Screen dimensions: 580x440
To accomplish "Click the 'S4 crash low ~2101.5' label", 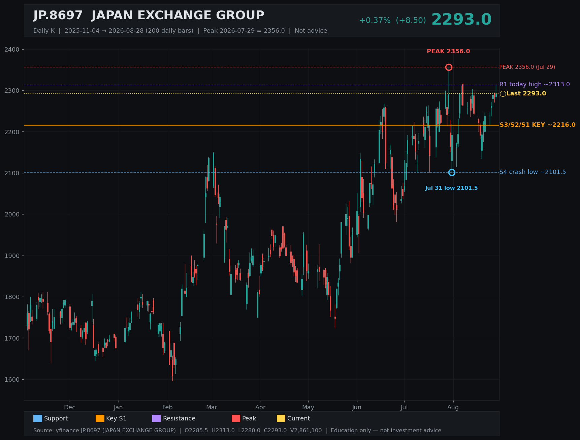I will tap(533, 172).
